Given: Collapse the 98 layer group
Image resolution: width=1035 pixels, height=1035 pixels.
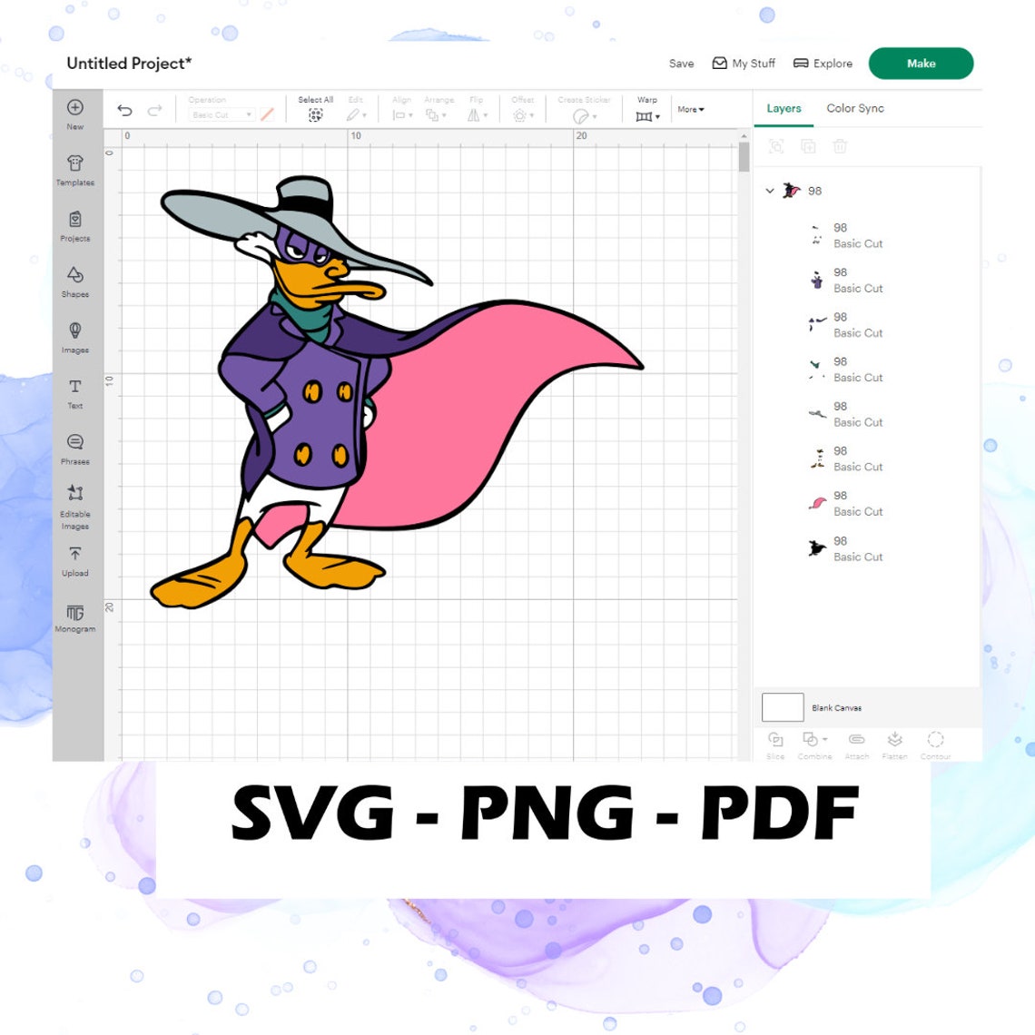Looking at the screenshot, I should (x=770, y=191).
